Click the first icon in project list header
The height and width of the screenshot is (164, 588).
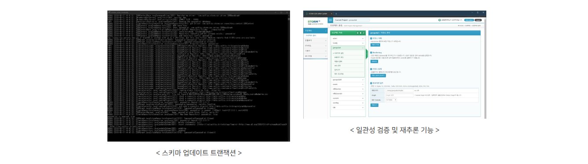[357, 33]
